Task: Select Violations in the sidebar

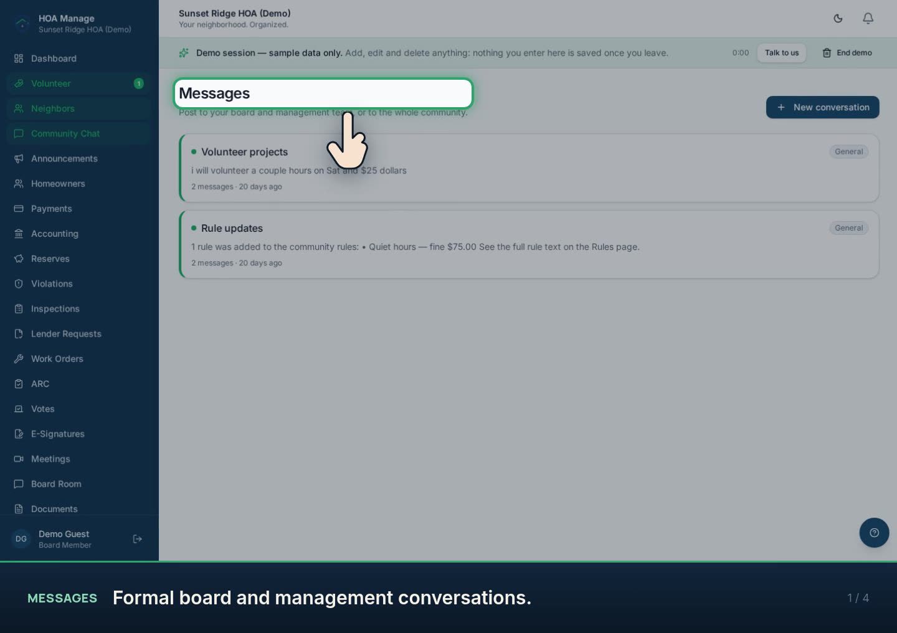Action: click(x=78, y=283)
